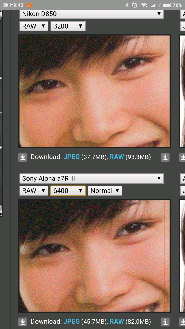Click the Sony a7R III sample image crop
The image size is (185, 329).
point(94,256)
